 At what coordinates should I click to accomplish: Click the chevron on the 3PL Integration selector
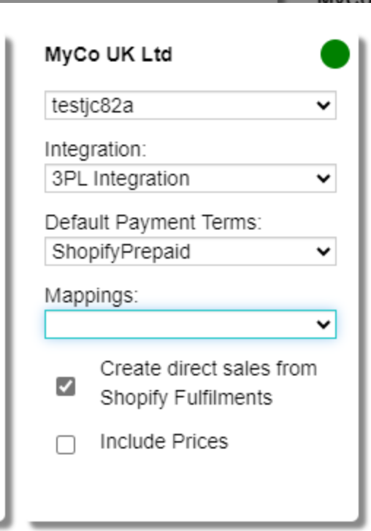tap(324, 178)
